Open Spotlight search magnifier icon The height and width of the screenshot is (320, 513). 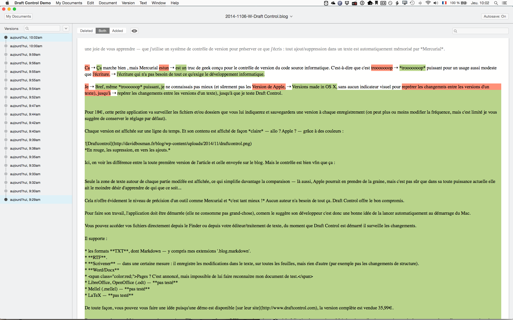496,3
